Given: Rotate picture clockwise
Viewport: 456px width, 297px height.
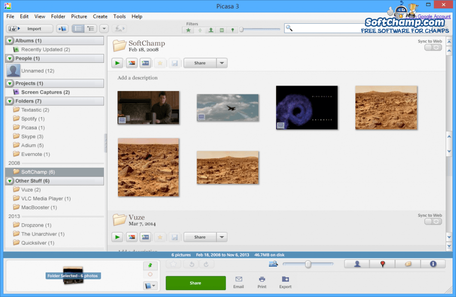Looking at the screenshot, I should (206, 264).
